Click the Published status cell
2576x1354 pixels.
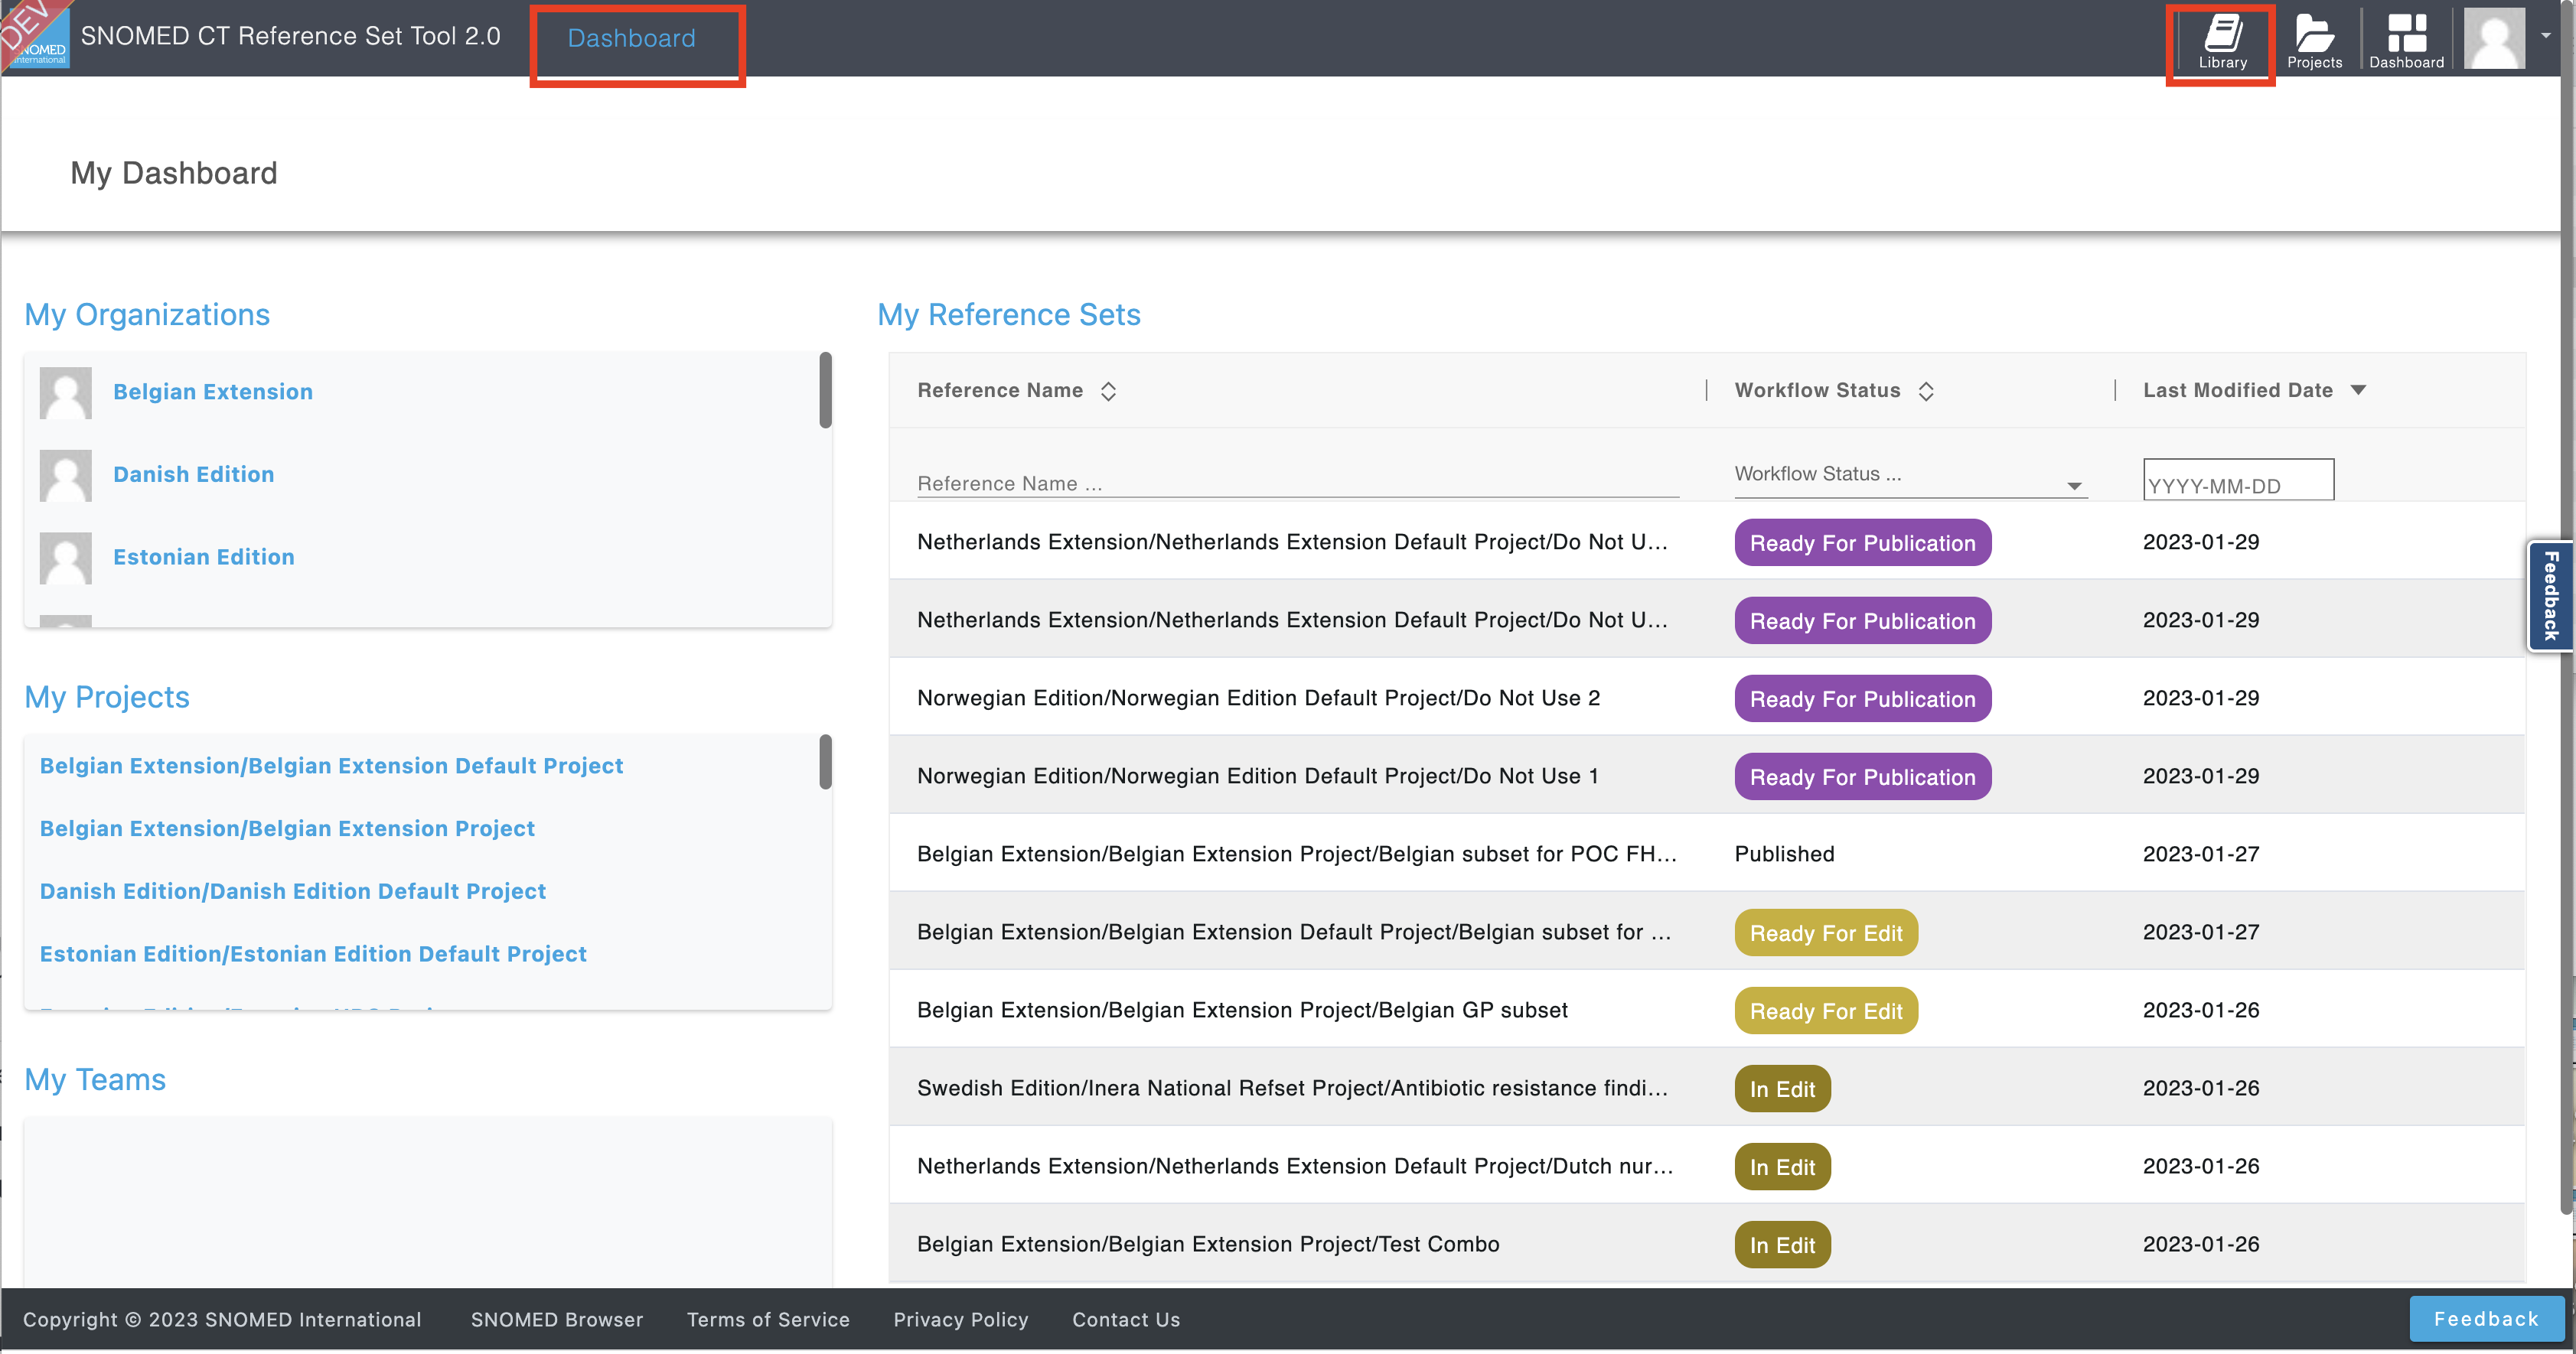coord(1784,854)
